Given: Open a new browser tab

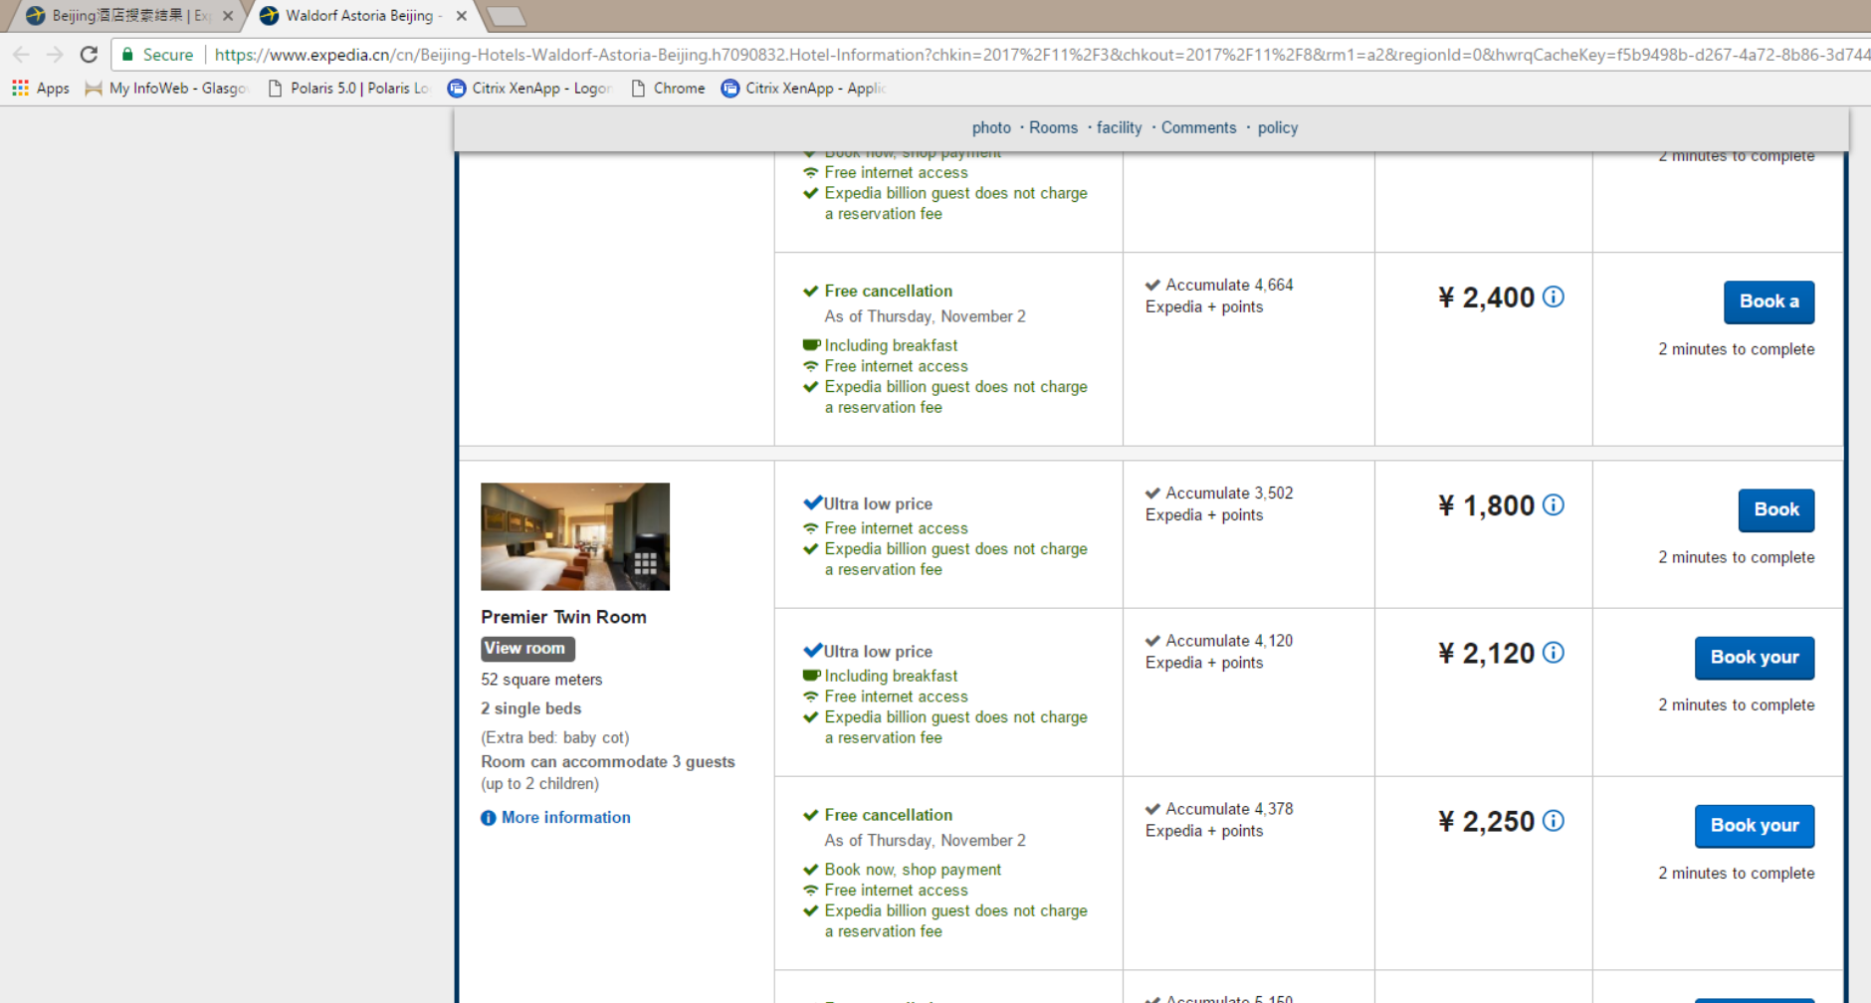Looking at the screenshot, I should [507, 16].
